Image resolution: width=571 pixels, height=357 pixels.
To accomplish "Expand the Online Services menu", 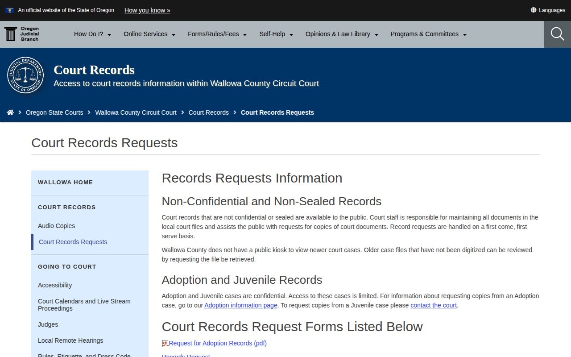I will coord(149,34).
